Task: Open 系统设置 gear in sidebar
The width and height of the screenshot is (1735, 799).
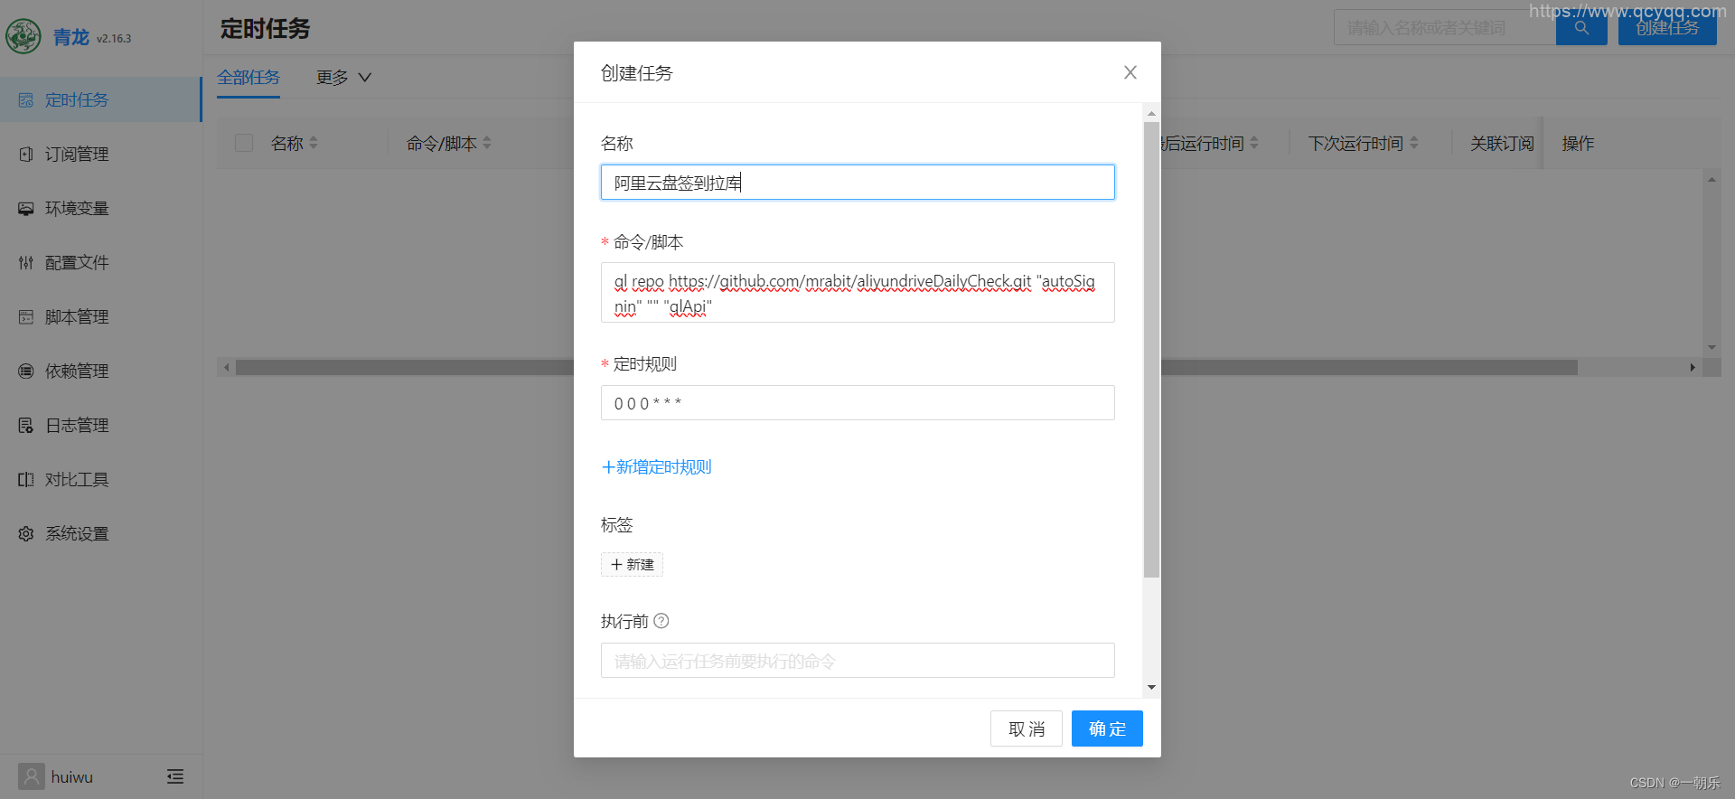Action: pyautogui.click(x=77, y=534)
